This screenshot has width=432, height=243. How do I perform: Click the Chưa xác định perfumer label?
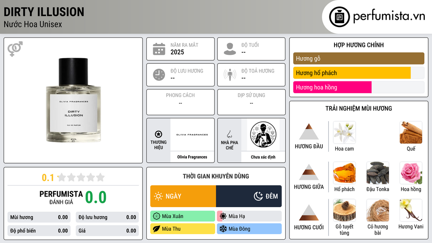pyautogui.click(x=263, y=157)
